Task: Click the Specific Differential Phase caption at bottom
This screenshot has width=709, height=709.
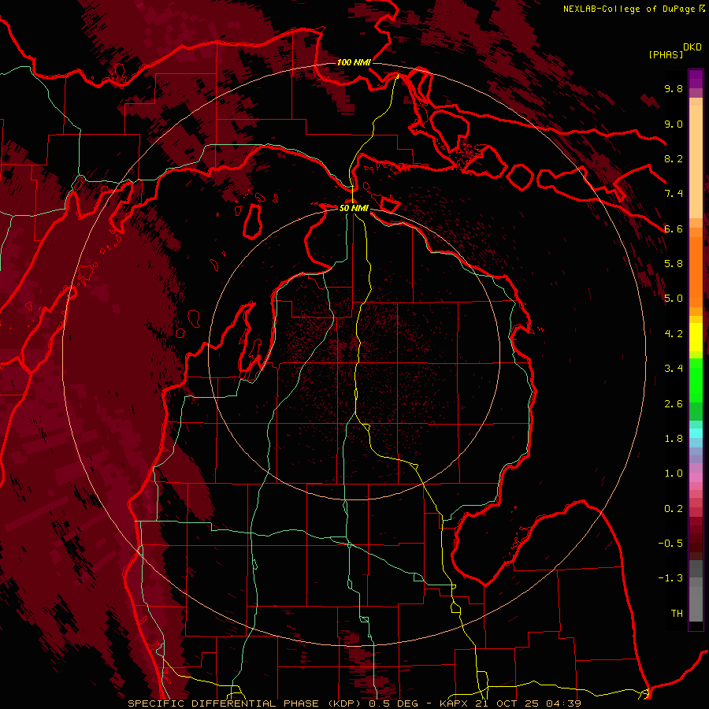Action: pyautogui.click(x=354, y=703)
